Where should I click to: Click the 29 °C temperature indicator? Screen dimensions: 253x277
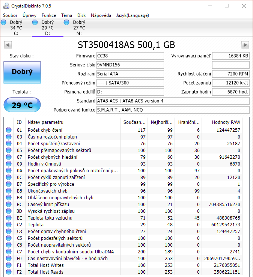(22, 105)
